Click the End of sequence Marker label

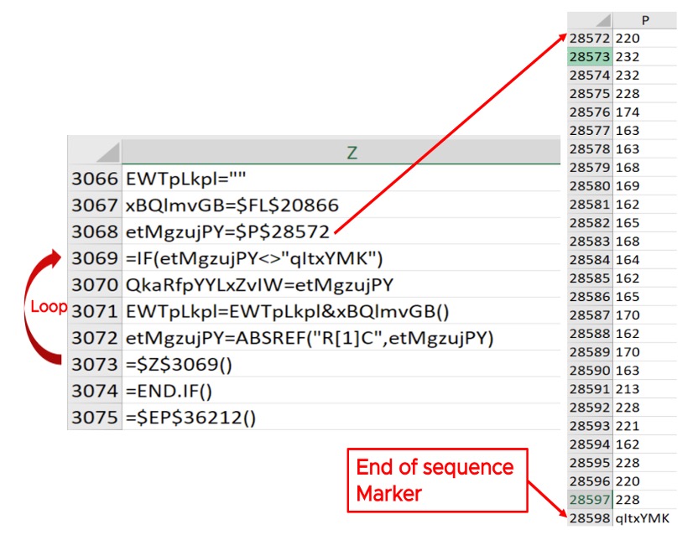[435, 480]
